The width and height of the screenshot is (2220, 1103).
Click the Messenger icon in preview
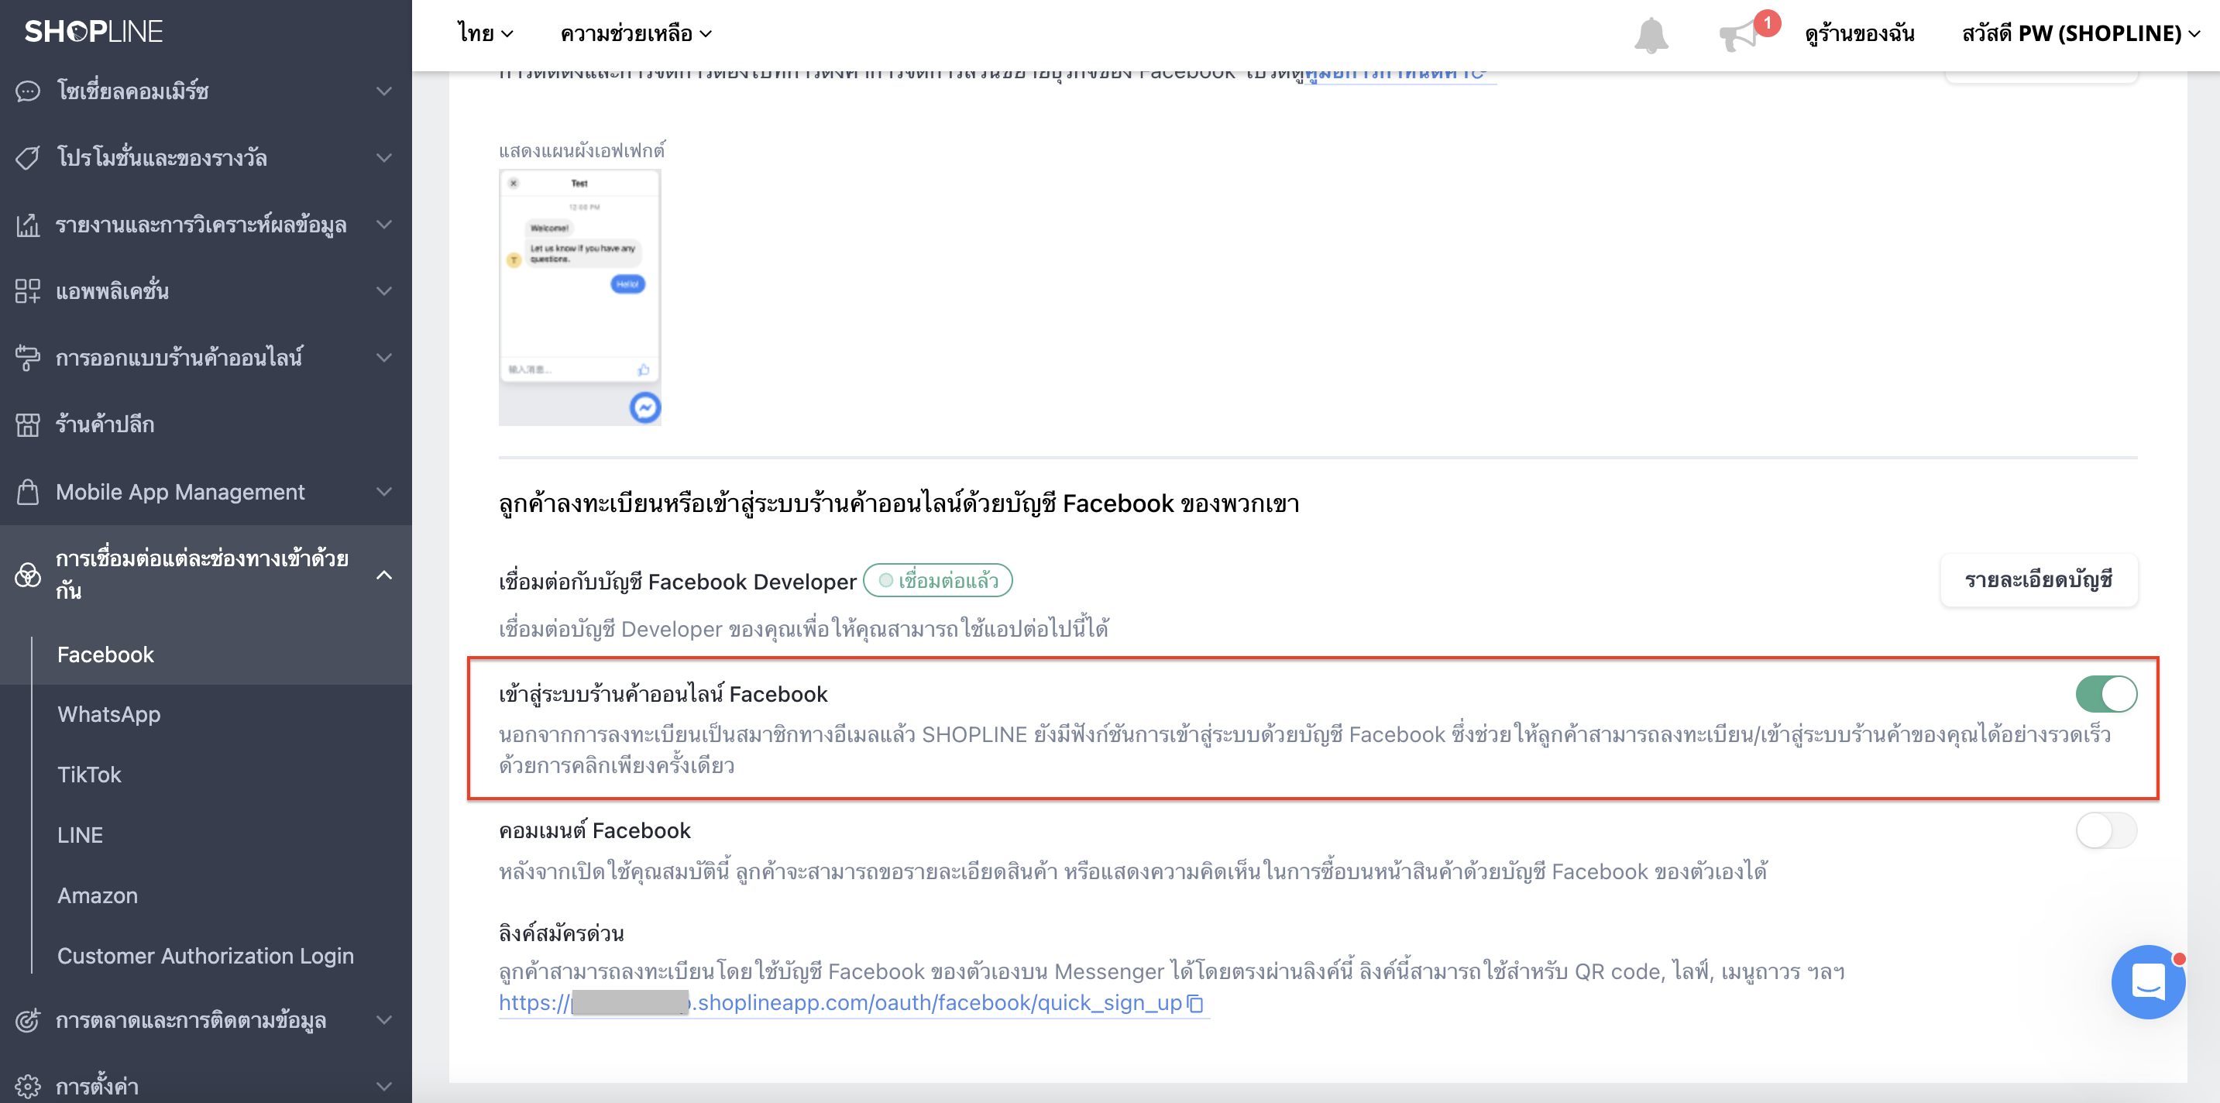pos(644,407)
